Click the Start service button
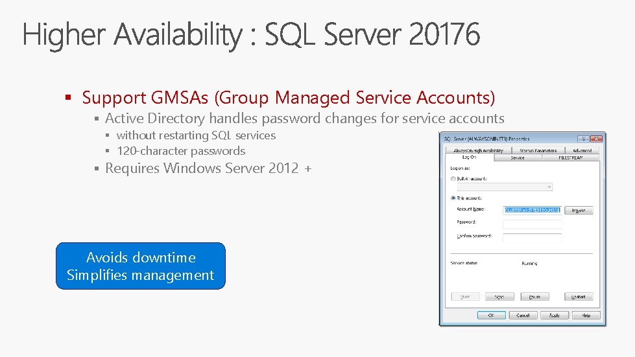The height and width of the screenshot is (357, 635). click(465, 297)
